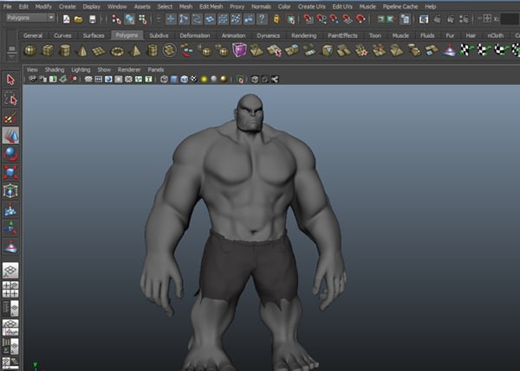Image resolution: width=520 pixels, height=371 pixels.
Task: Click the lock selection padlock icon
Action: (276, 19)
